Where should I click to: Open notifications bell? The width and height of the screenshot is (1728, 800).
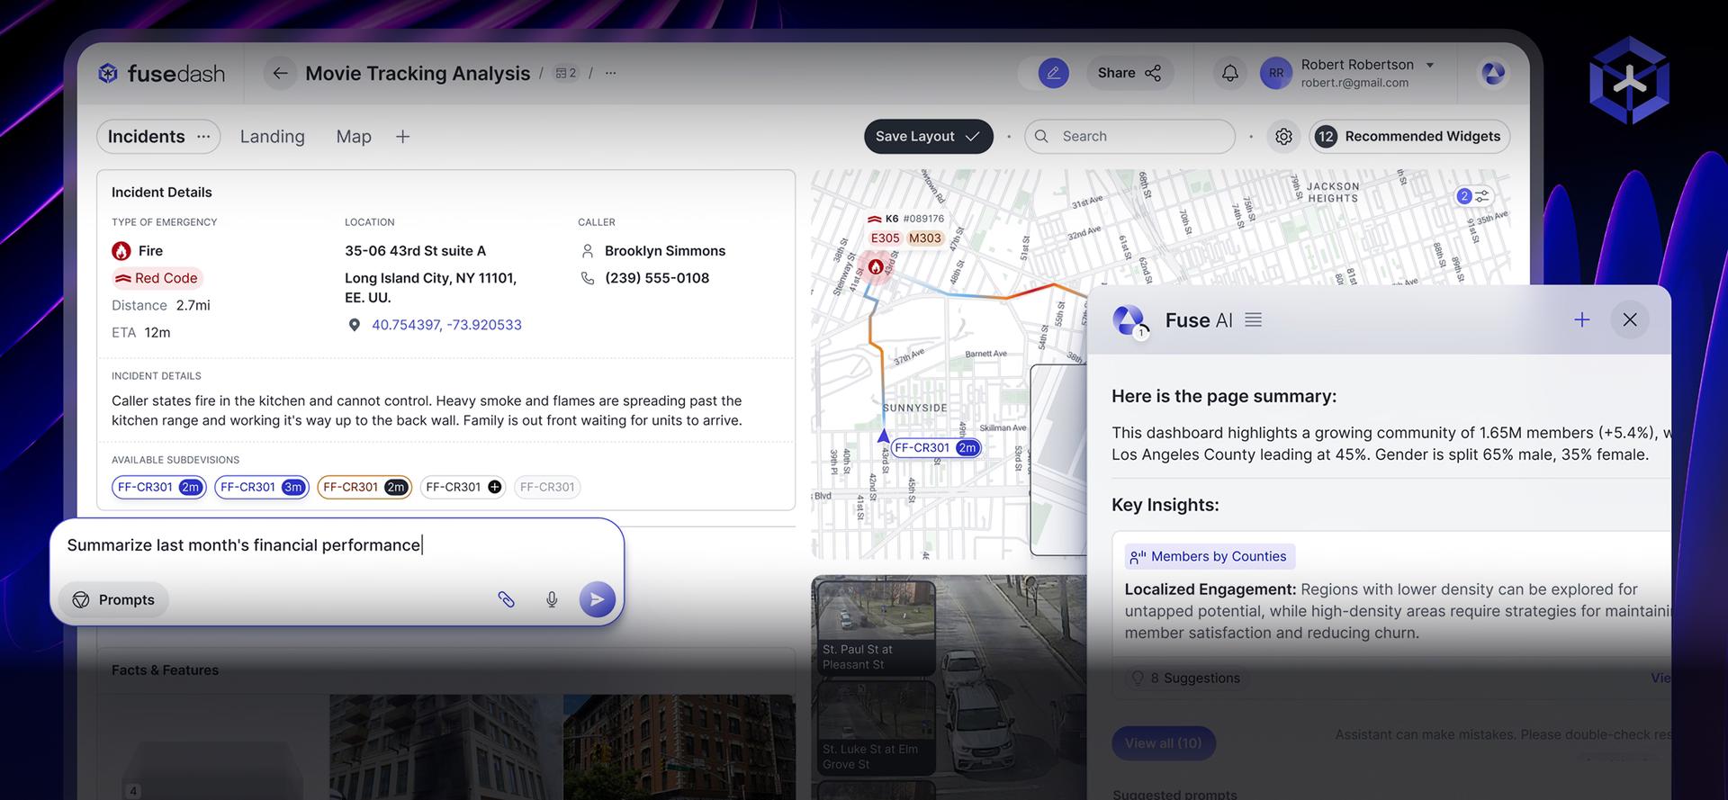coord(1229,73)
